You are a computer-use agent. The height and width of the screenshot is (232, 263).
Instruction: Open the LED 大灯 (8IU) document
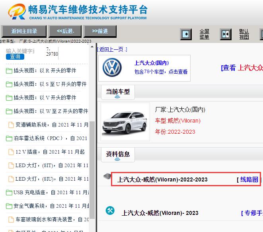(x=52, y=179)
